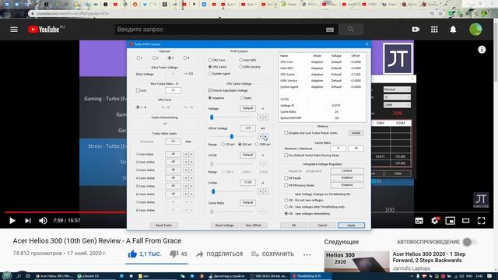Image resolution: width=498 pixels, height=280 pixels.
Task: Select the iGPU Unslice radio button
Action: pos(240,67)
